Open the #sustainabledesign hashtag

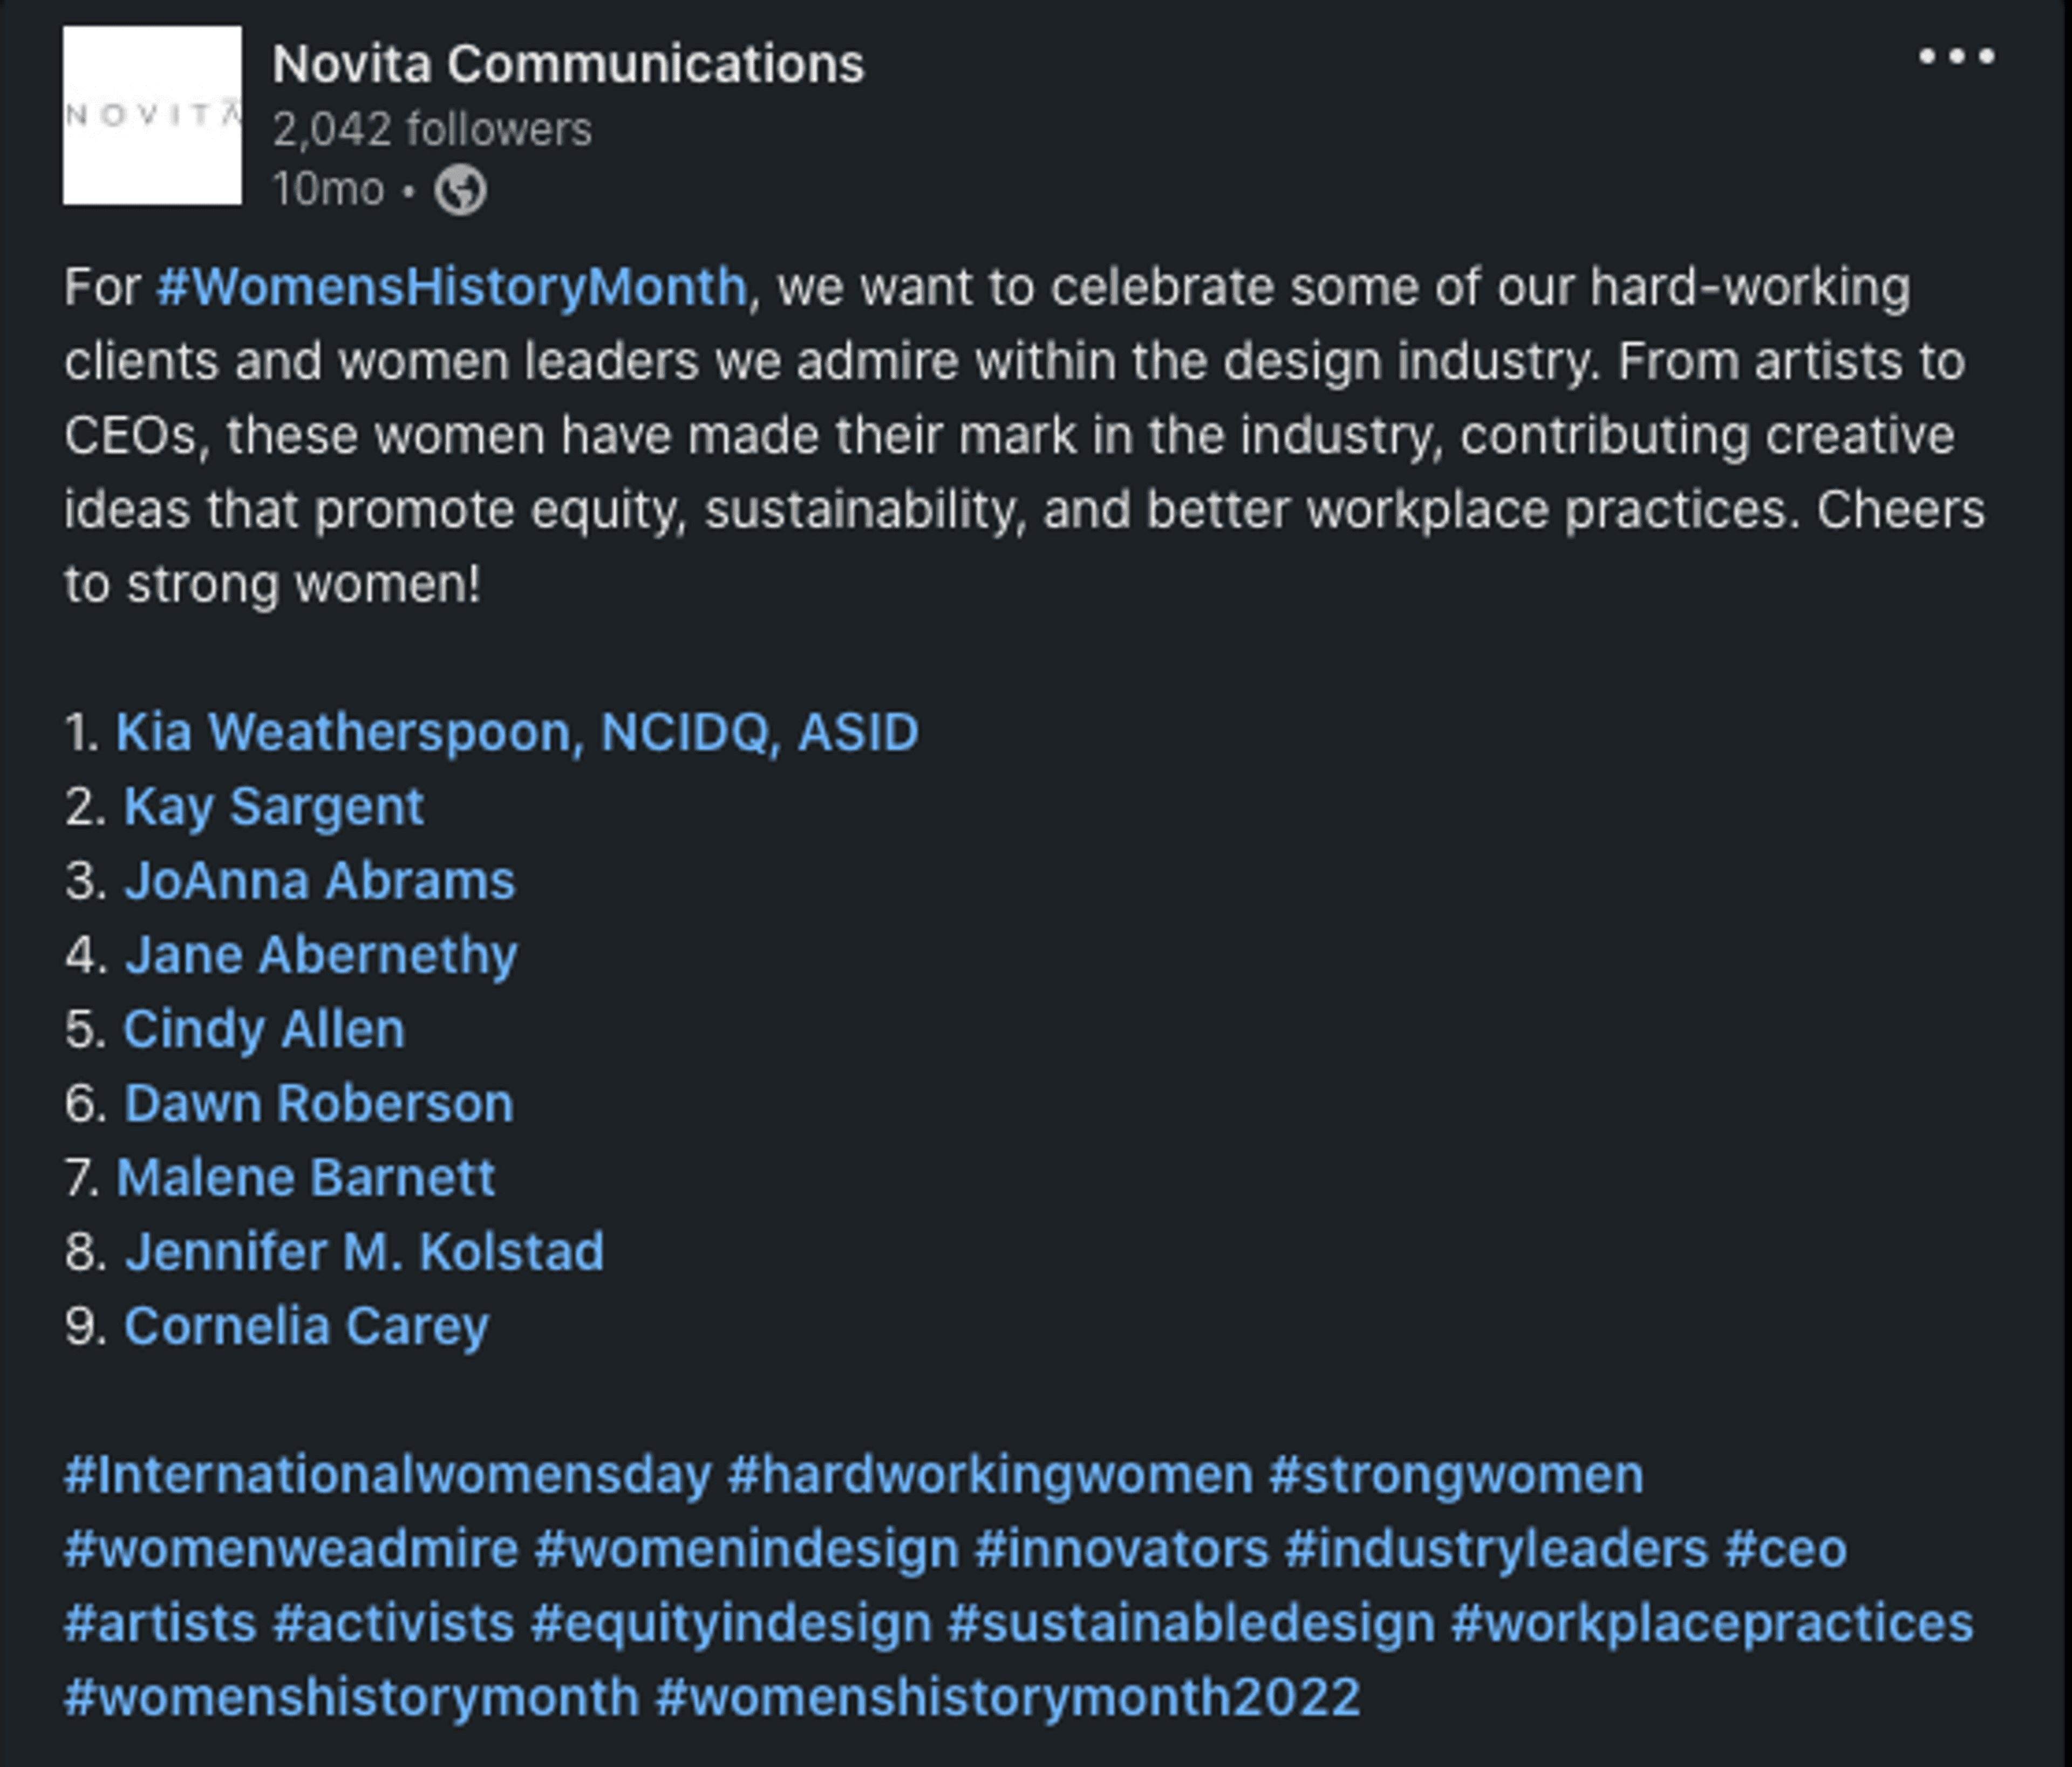click(x=1191, y=1623)
